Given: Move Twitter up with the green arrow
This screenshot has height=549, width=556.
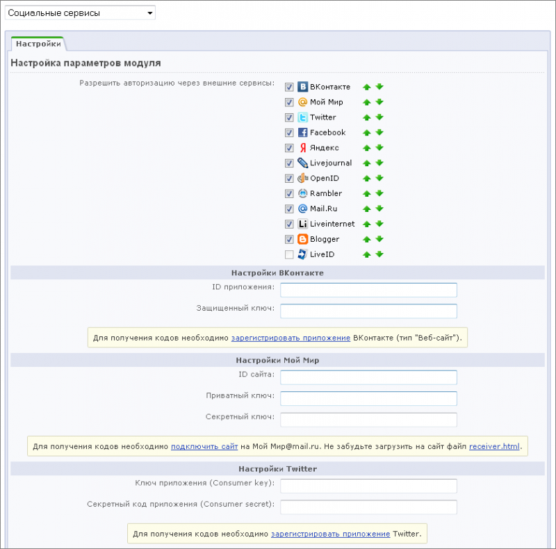Looking at the screenshot, I should click(x=367, y=117).
